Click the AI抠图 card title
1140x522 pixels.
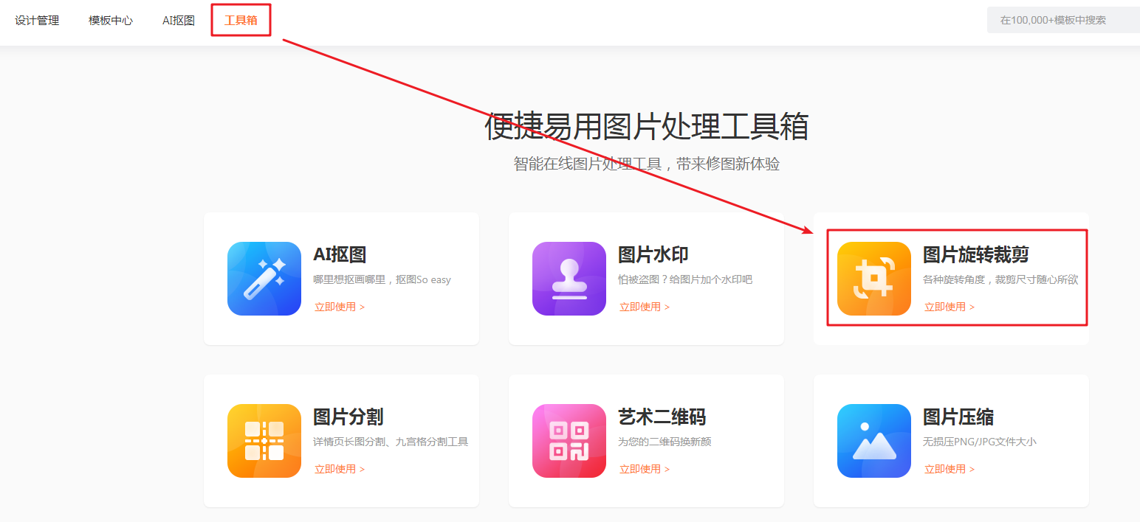click(x=340, y=255)
